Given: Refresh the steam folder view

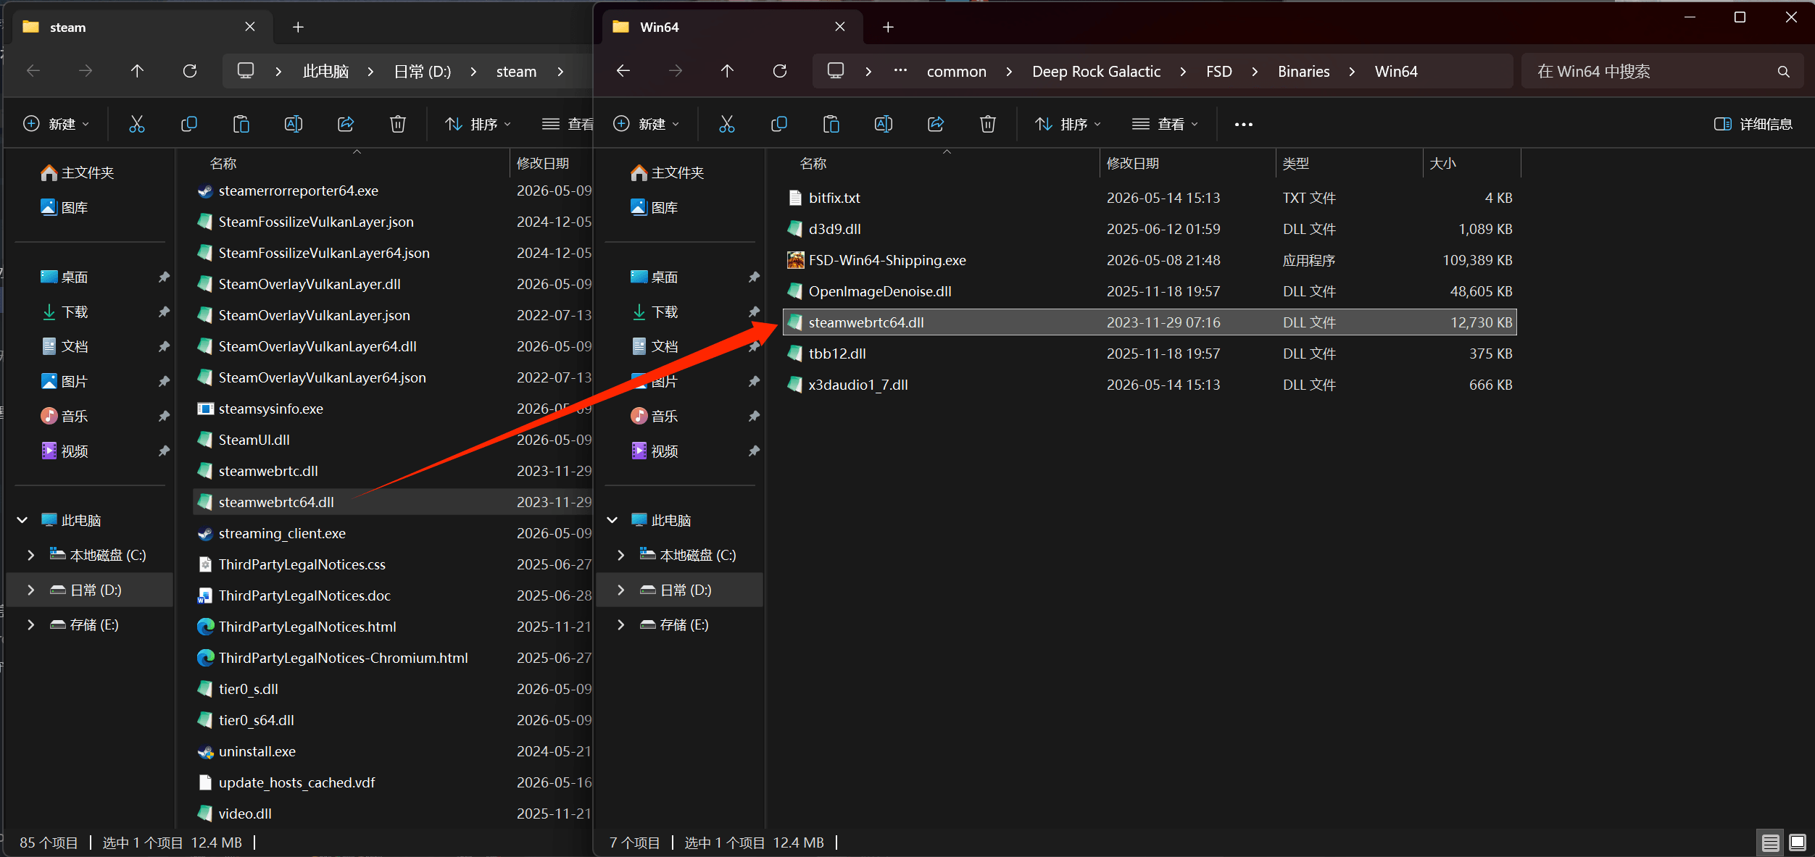Looking at the screenshot, I should pos(190,71).
